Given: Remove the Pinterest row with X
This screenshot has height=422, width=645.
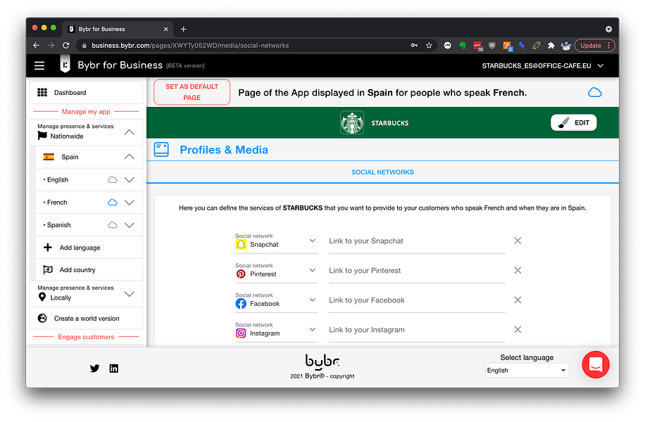Looking at the screenshot, I should [518, 270].
